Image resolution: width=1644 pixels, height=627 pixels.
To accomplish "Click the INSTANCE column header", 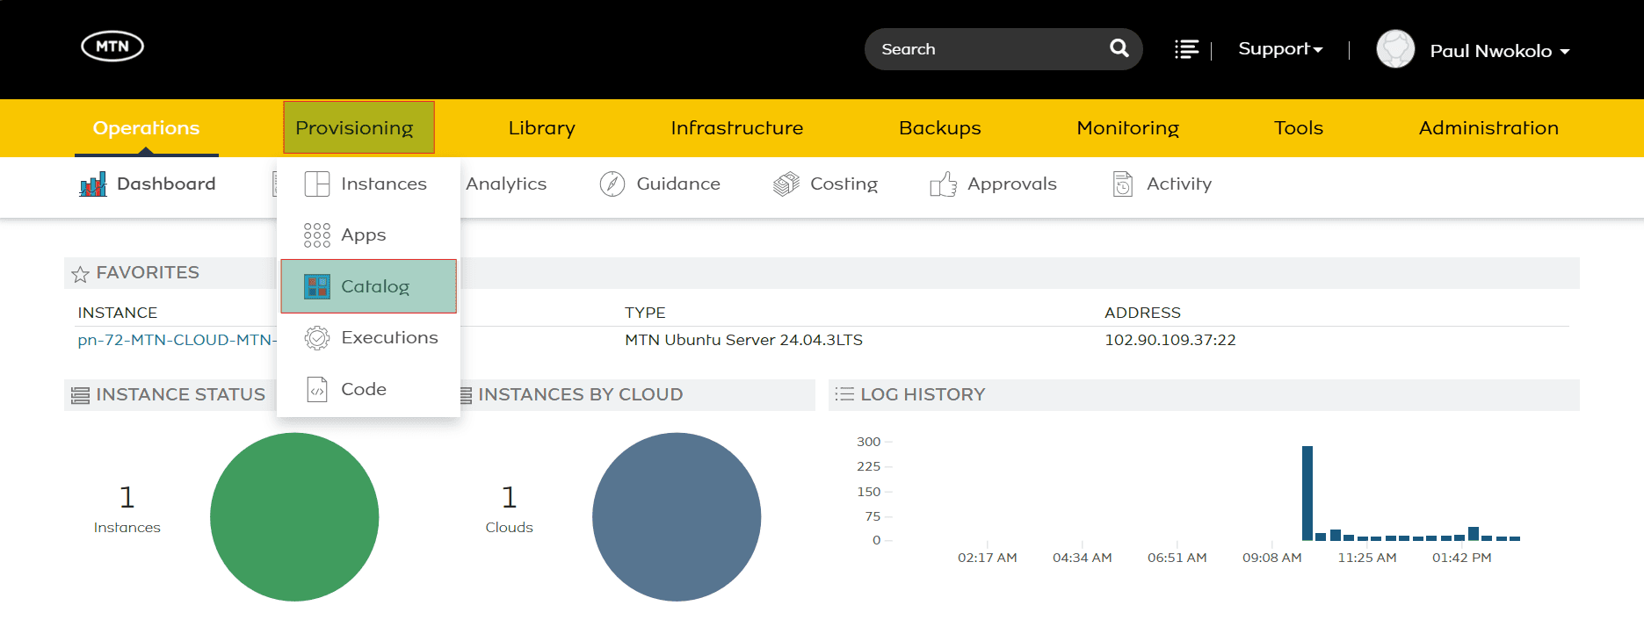I will point(118,313).
